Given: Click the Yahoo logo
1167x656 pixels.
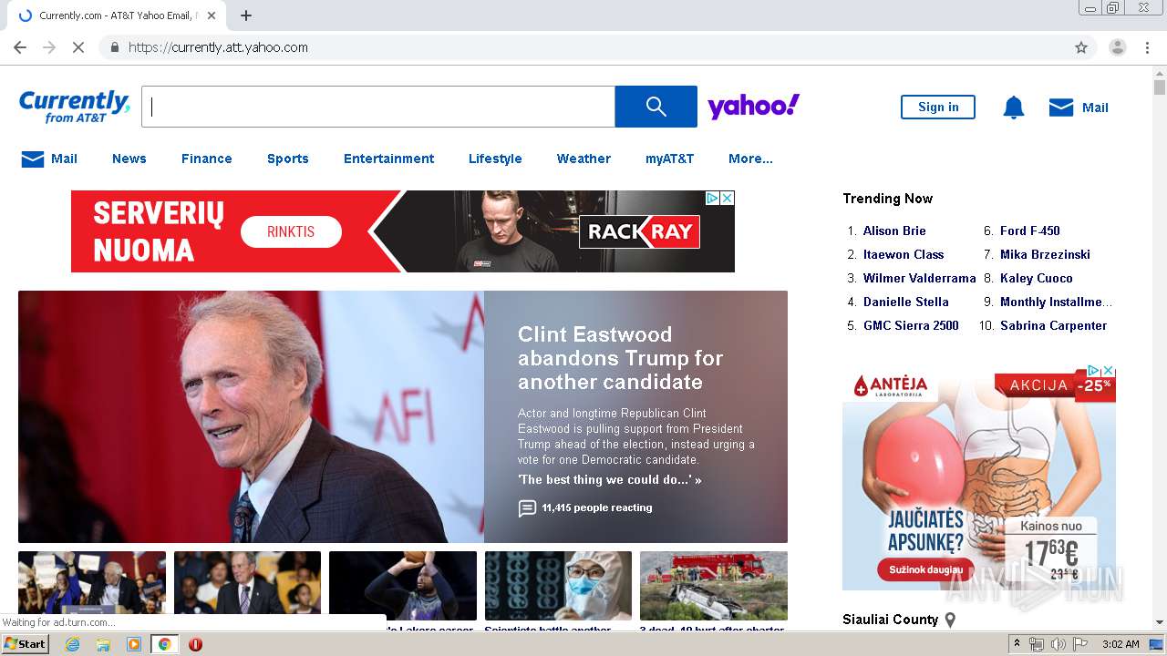Looking at the screenshot, I should point(753,107).
